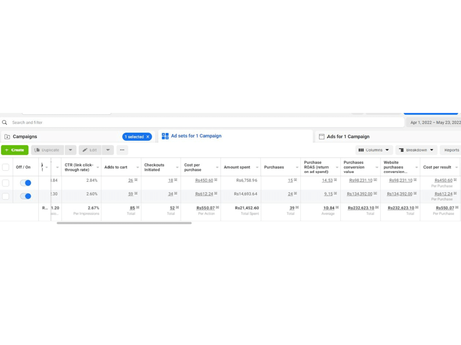Click the info icon beside 18 checkouts
The image size is (461, 345).
click(x=176, y=180)
